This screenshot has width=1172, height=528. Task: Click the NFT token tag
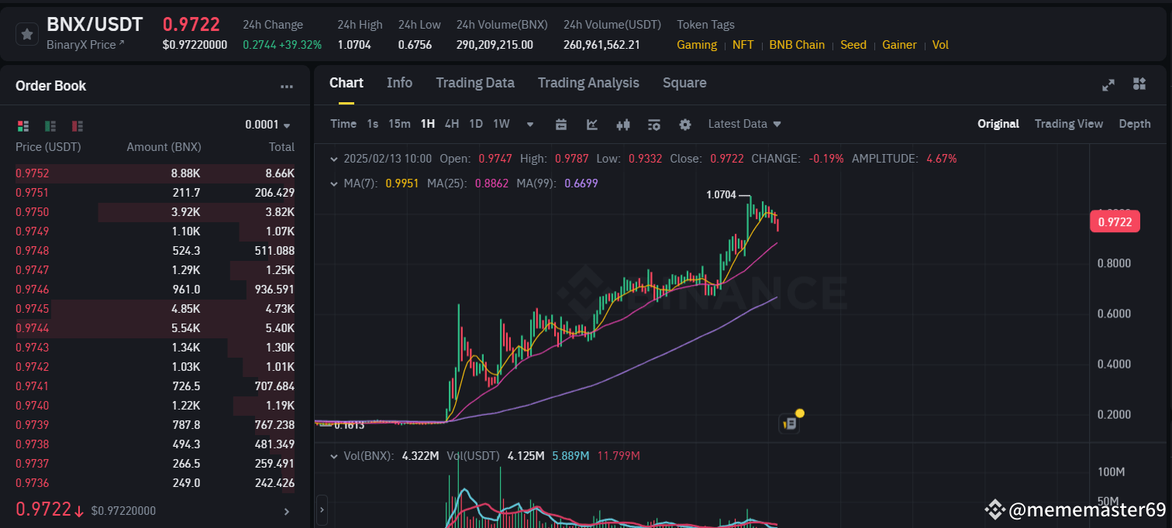[743, 45]
